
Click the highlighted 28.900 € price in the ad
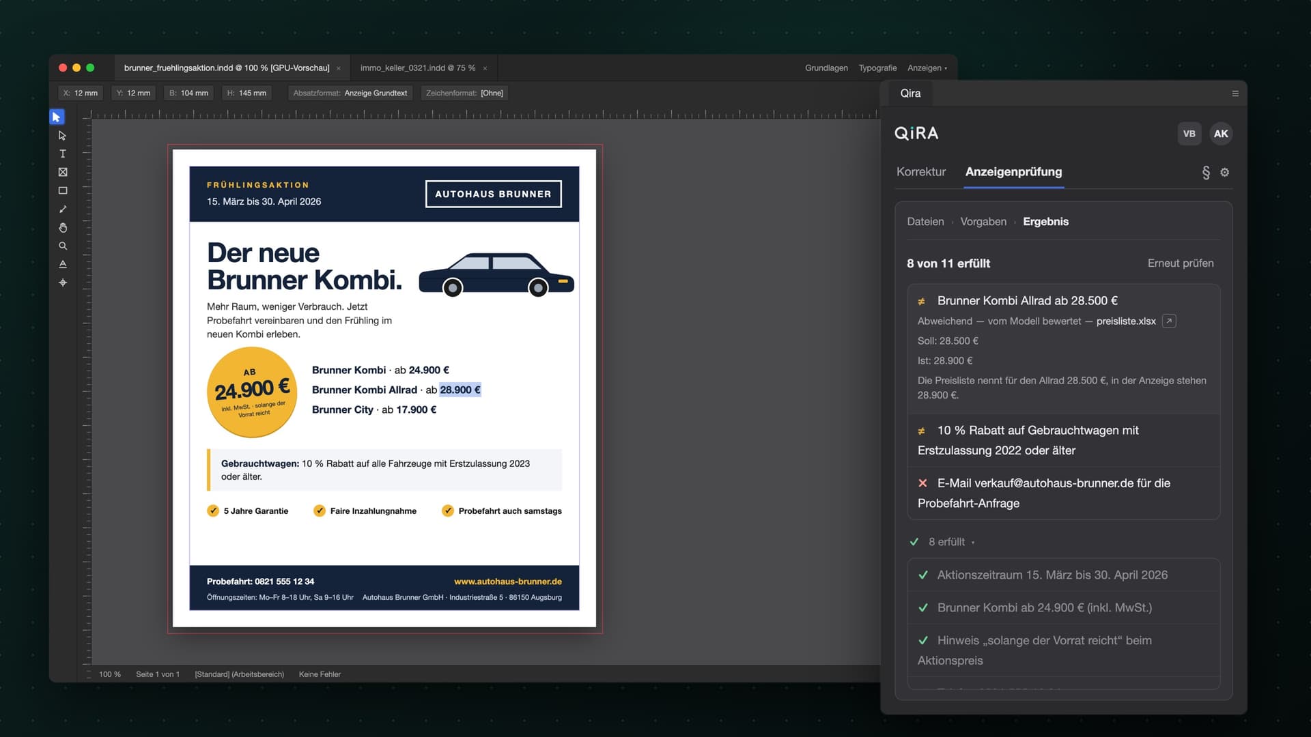tap(460, 390)
